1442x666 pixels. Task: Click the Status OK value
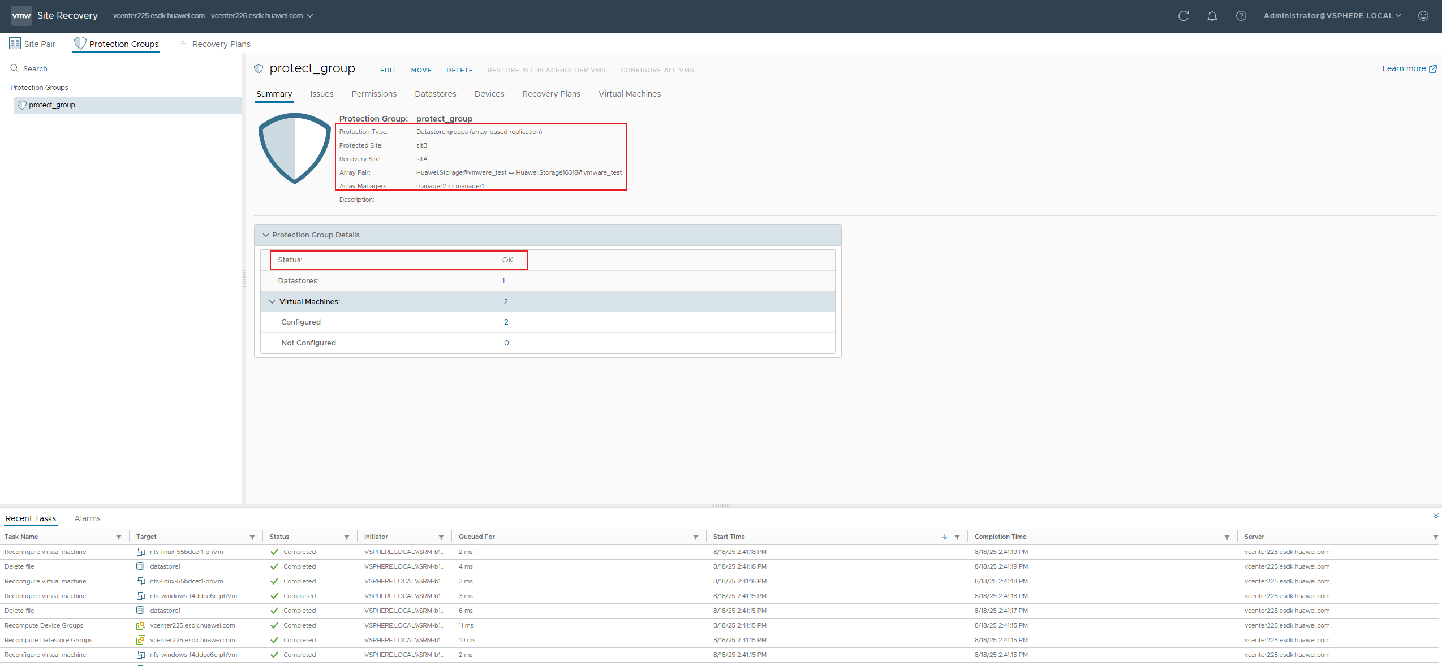coord(507,260)
